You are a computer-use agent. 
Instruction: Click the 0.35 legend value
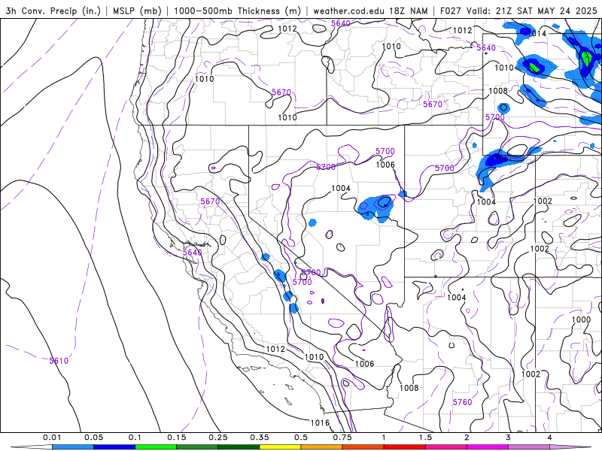260,437
